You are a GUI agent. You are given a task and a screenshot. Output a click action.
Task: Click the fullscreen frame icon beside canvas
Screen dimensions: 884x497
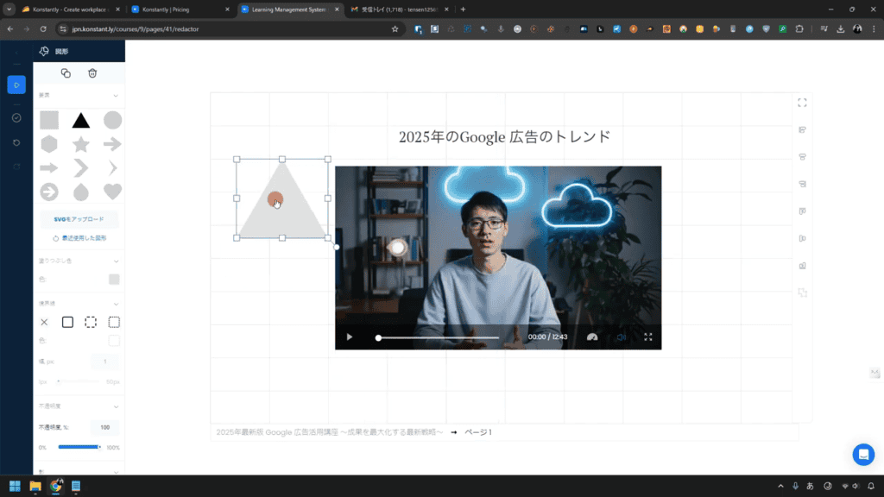coord(802,103)
